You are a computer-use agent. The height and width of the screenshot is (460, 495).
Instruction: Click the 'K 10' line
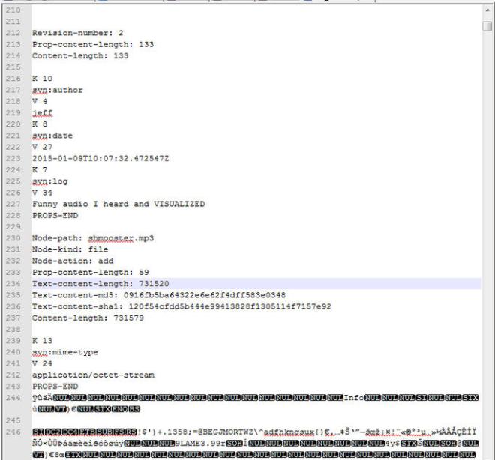tap(42, 79)
